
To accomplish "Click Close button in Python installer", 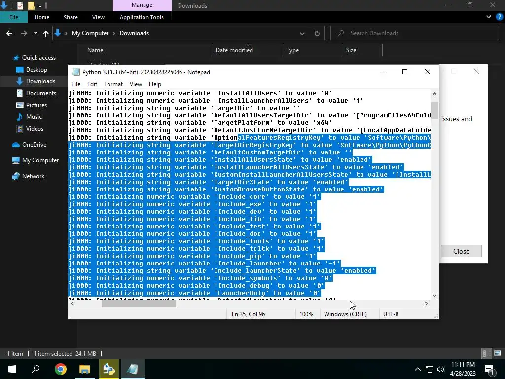I will [x=461, y=251].
